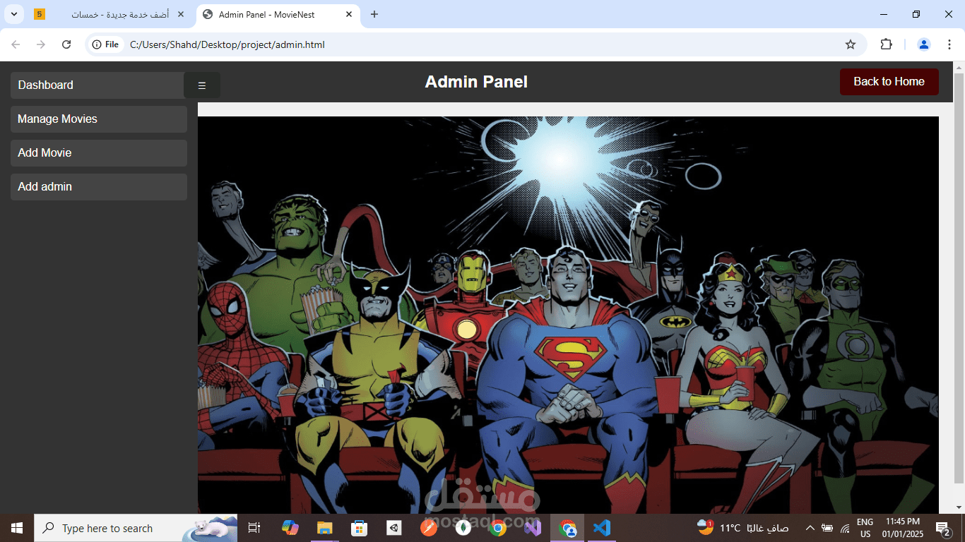Open the Chrome three-dot menu

pyautogui.click(x=949, y=44)
